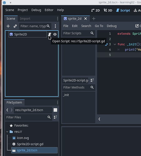The image size is (141, 156).
Task: Add a new child node with plus icon
Action: coord(8,26)
